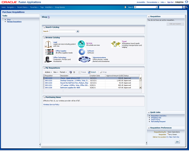189x151 pixels.
Task: Click the global search go arrow
Action: tap(184, 7)
